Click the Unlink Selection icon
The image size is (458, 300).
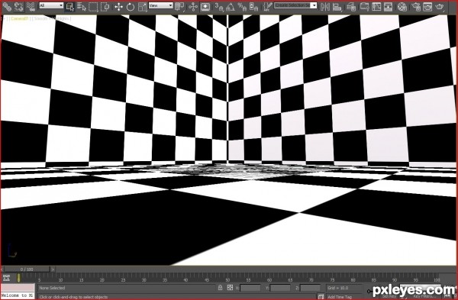(18, 6)
